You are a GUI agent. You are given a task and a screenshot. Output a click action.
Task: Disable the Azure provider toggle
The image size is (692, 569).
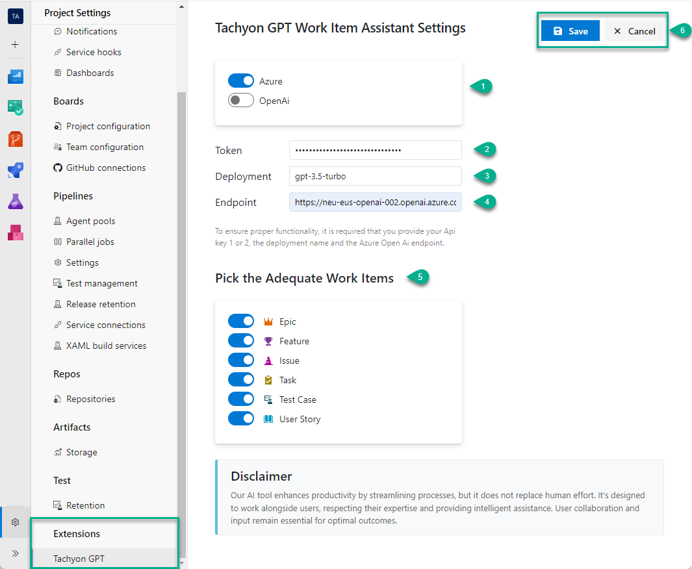(x=241, y=81)
